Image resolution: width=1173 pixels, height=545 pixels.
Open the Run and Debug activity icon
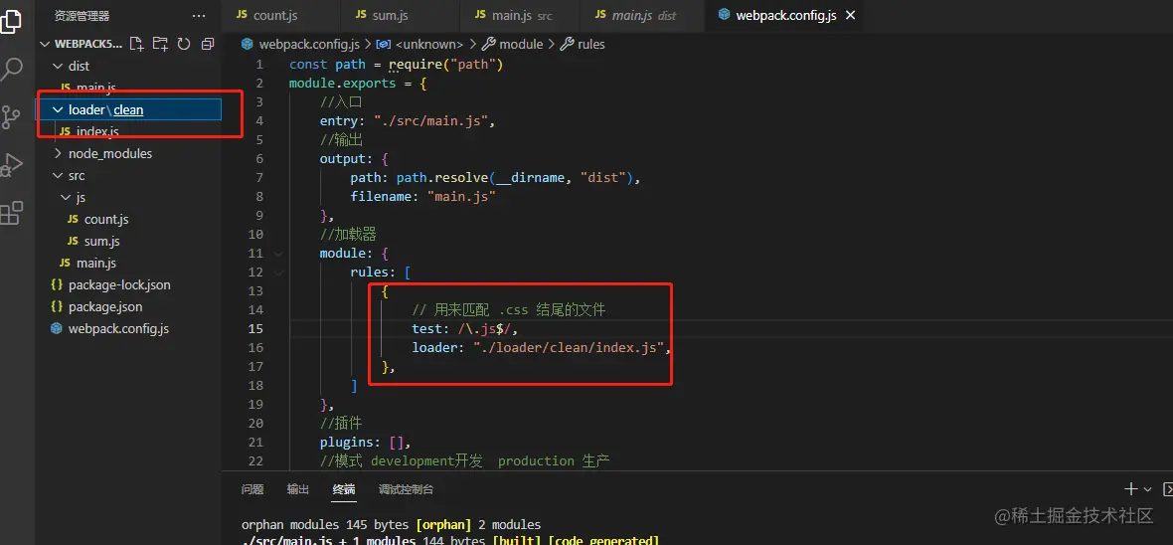click(11, 165)
